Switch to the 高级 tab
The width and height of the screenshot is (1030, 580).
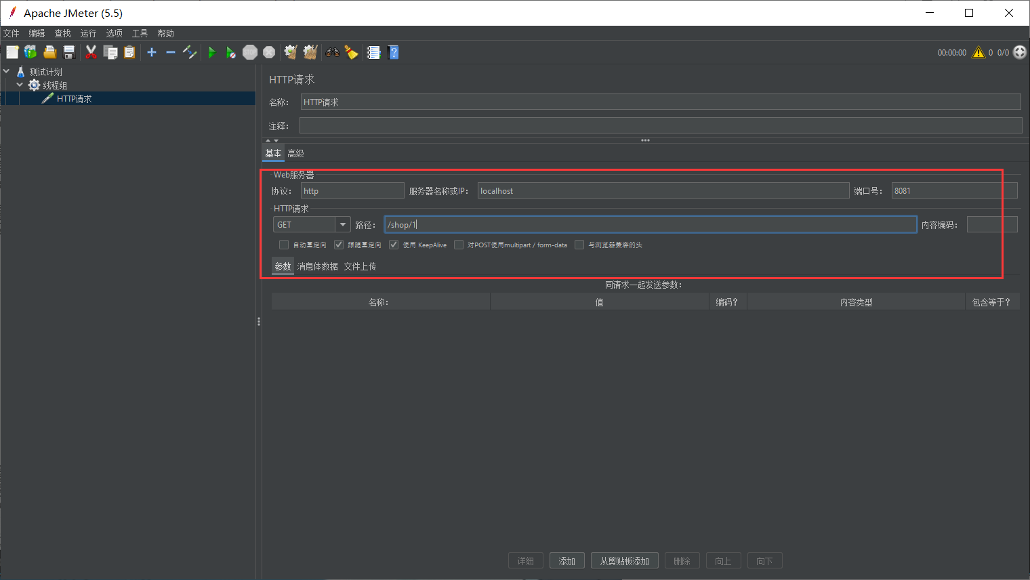tap(295, 153)
